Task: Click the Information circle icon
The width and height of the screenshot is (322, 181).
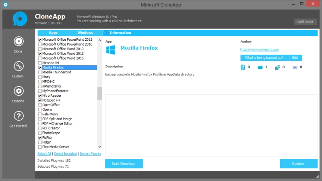Action: coord(106,33)
